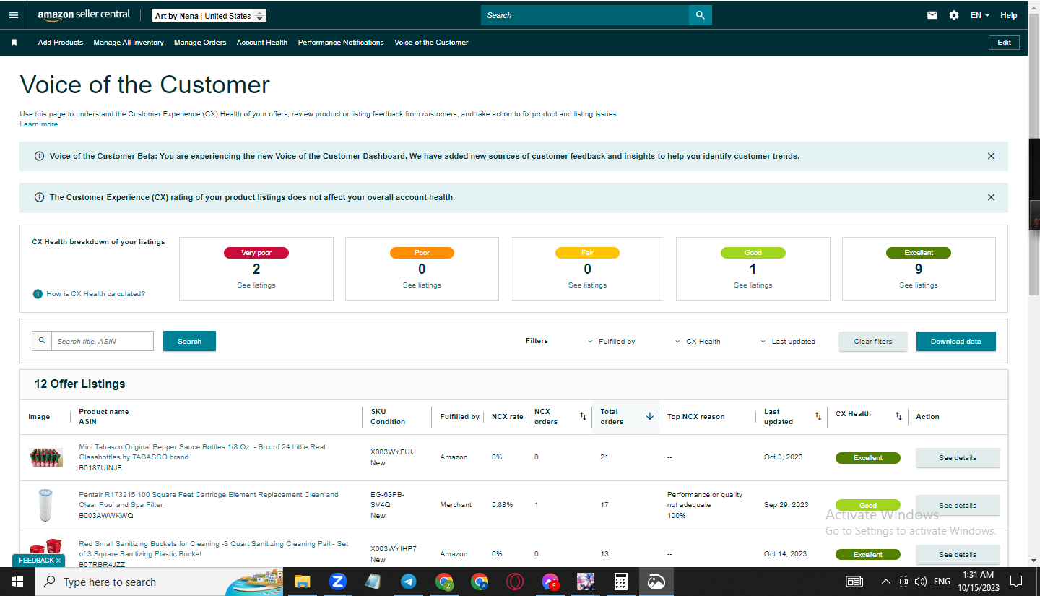The height and width of the screenshot is (596, 1040).
Task: Click the magnifier search button in header
Action: [700, 15]
